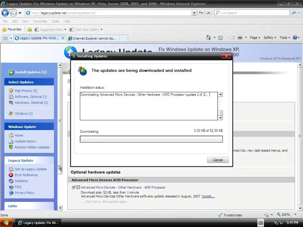The image size is (303, 227).
Task: Click the RSS feeds toolbar icon
Action: point(220,38)
